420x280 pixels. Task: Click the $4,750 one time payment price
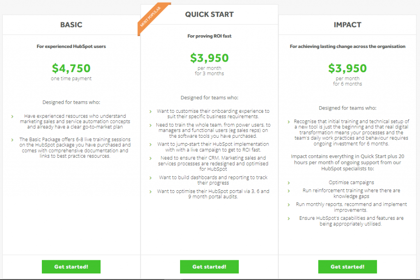pyautogui.click(x=71, y=68)
